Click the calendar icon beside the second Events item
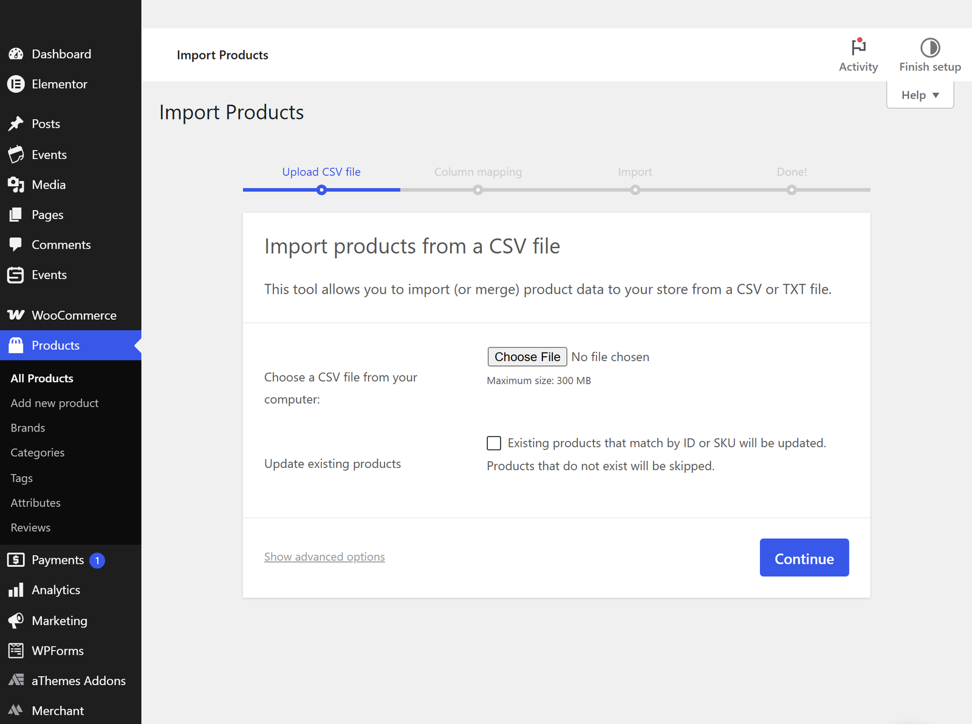Image resolution: width=972 pixels, height=724 pixels. pyautogui.click(x=16, y=275)
